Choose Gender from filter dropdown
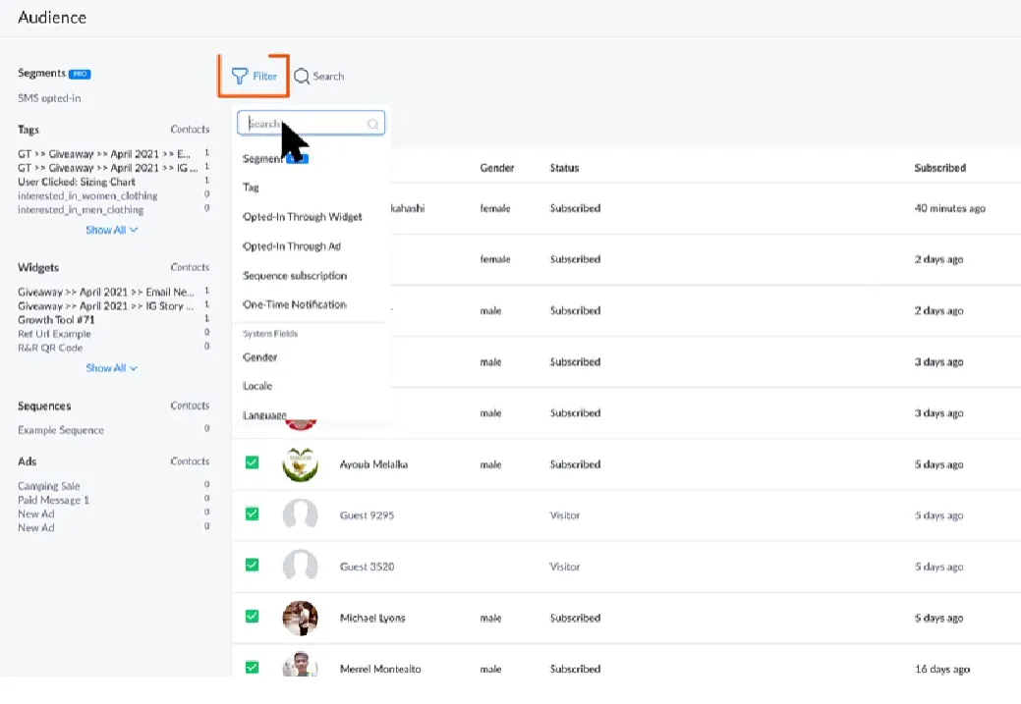1021x704 pixels. coord(260,357)
